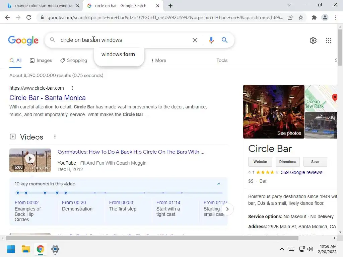Image resolution: width=343 pixels, height=257 pixels.
Task: Jump to key moment 'From 00:02'
Action: [27, 202]
